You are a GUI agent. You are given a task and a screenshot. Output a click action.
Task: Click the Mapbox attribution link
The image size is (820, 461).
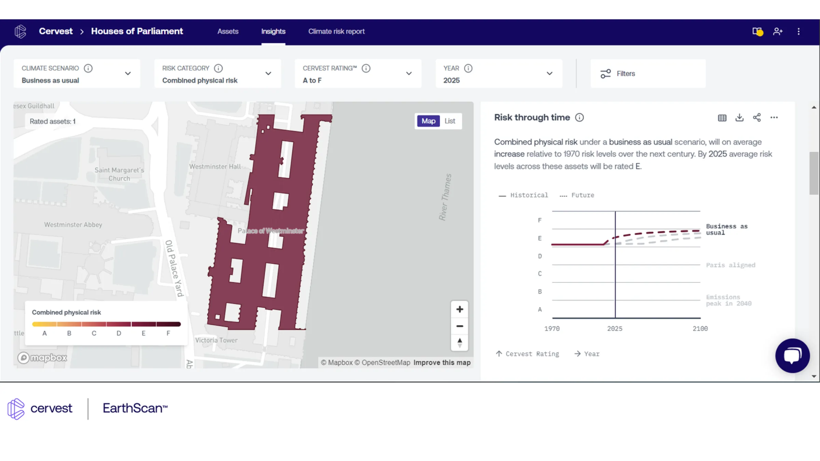[x=337, y=363]
